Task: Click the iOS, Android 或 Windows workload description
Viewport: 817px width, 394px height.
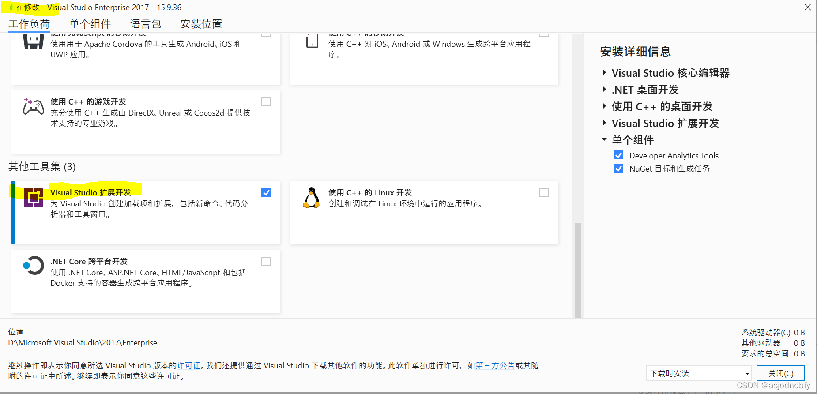Action: coord(429,49)
